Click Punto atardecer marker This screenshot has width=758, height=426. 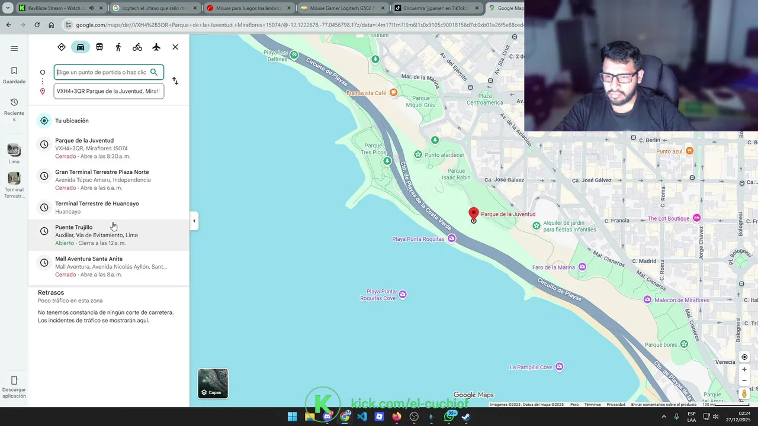pyautogui.click(x=418, y=154)
